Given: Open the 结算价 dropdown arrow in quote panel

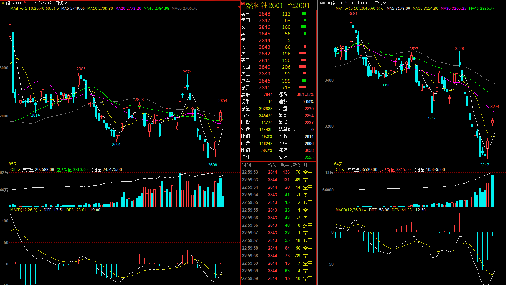Looking at the screenshot, I should pyautogui.click(x=294, y=130).
